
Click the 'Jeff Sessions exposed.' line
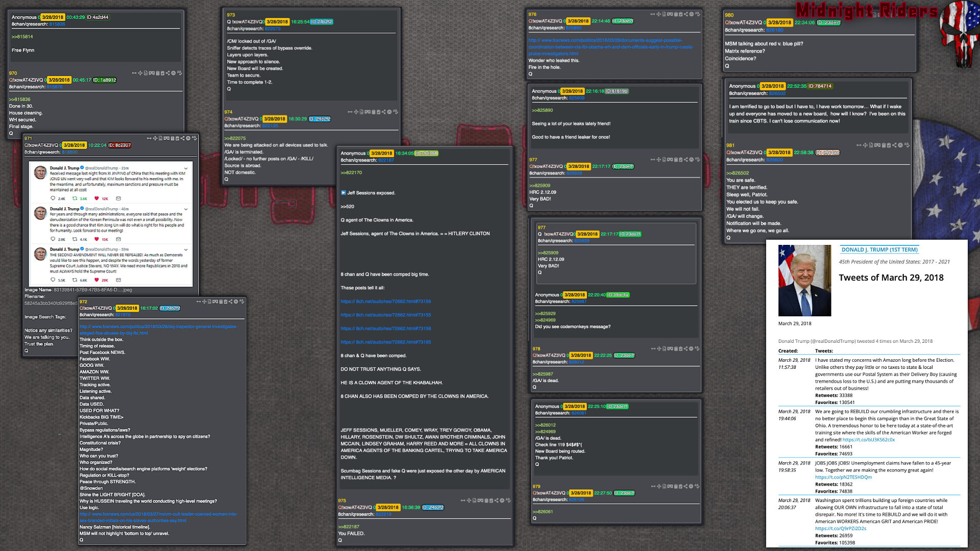(371, 193)
